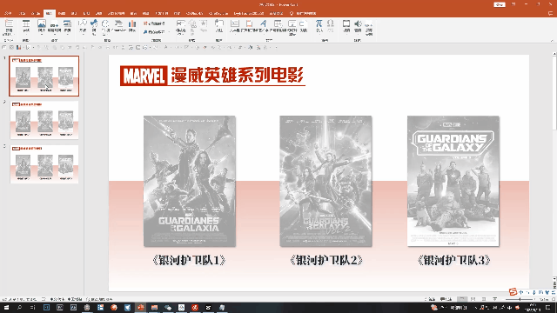Click the My Add-ins button
The height and width of the screenshot is (313, 557).
click(x=155, y=32)
